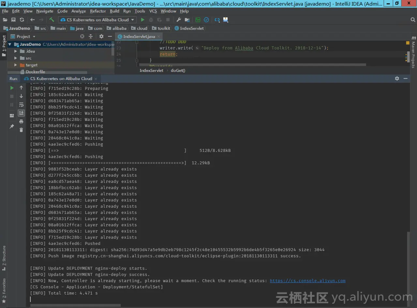Viewport: 417px width, 308px height.
Task: Open the run configuration dropdown
Action: pos(97,20)
